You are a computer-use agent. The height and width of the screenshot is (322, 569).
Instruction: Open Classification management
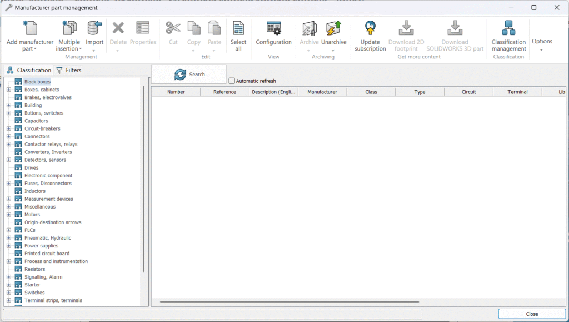point(508,29)
